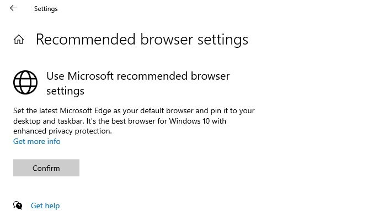Click the 'desktop and taskbar' description line
Viewport: 384px width, 211px height.
[x=120, y=121]
